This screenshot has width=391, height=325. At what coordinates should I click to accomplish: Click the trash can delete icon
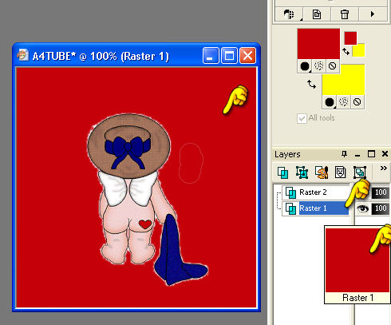point(345,14)
